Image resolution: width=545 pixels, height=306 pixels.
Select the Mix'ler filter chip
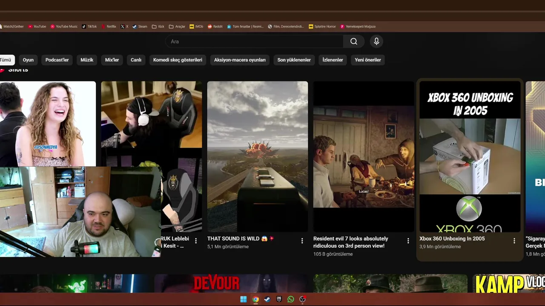click(x=112, y=60)
